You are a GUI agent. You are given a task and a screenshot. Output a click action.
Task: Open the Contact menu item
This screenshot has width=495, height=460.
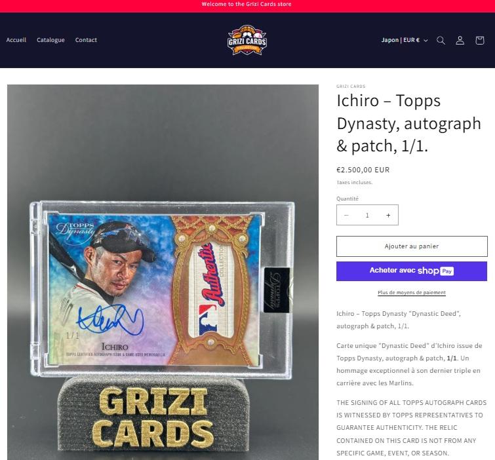86,40
